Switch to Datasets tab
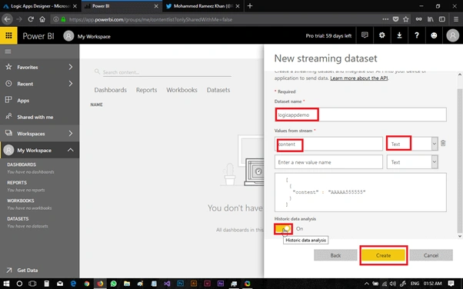The image size is (463, 289). [218, 90]
